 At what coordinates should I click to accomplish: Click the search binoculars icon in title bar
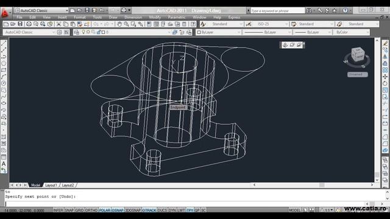pos(309,10)
